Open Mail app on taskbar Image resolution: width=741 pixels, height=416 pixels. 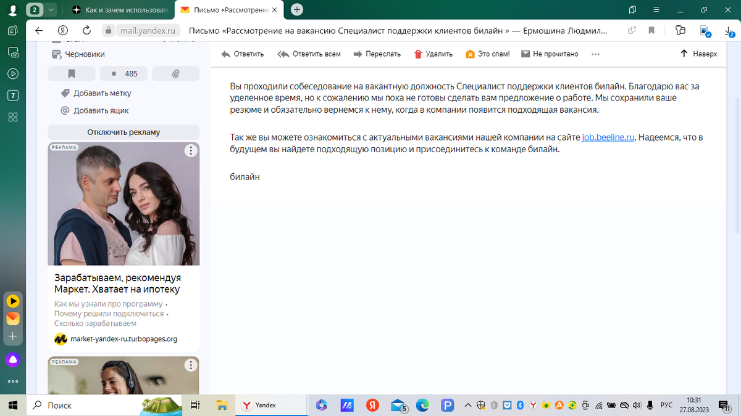398,405
